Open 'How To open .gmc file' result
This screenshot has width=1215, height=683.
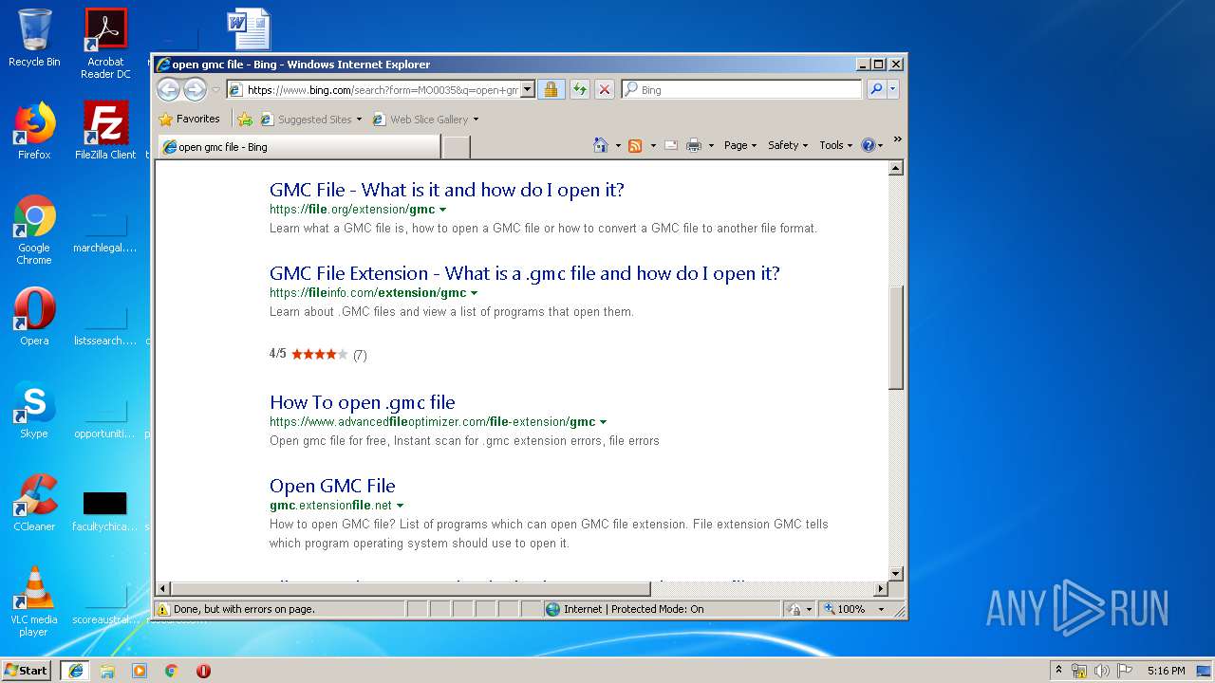(x=363, y=402)
